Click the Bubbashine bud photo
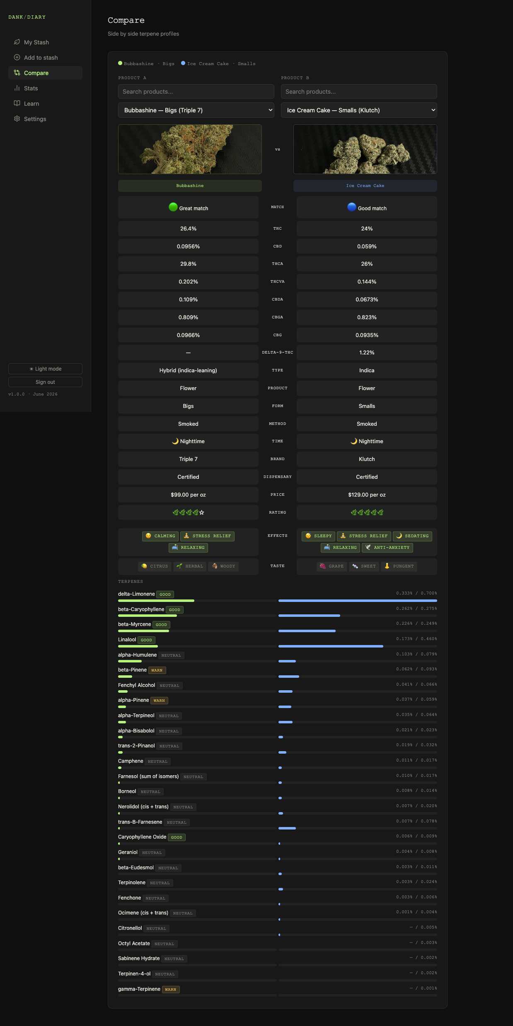Screen dimensions: 513x1026 tap(190, 149)
